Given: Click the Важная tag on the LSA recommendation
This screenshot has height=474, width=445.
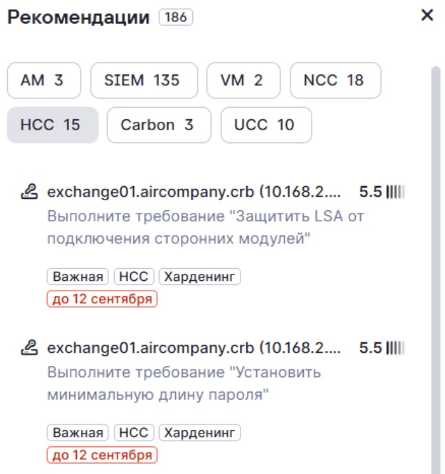Looking at the screenshot, I should click(78, 277).
